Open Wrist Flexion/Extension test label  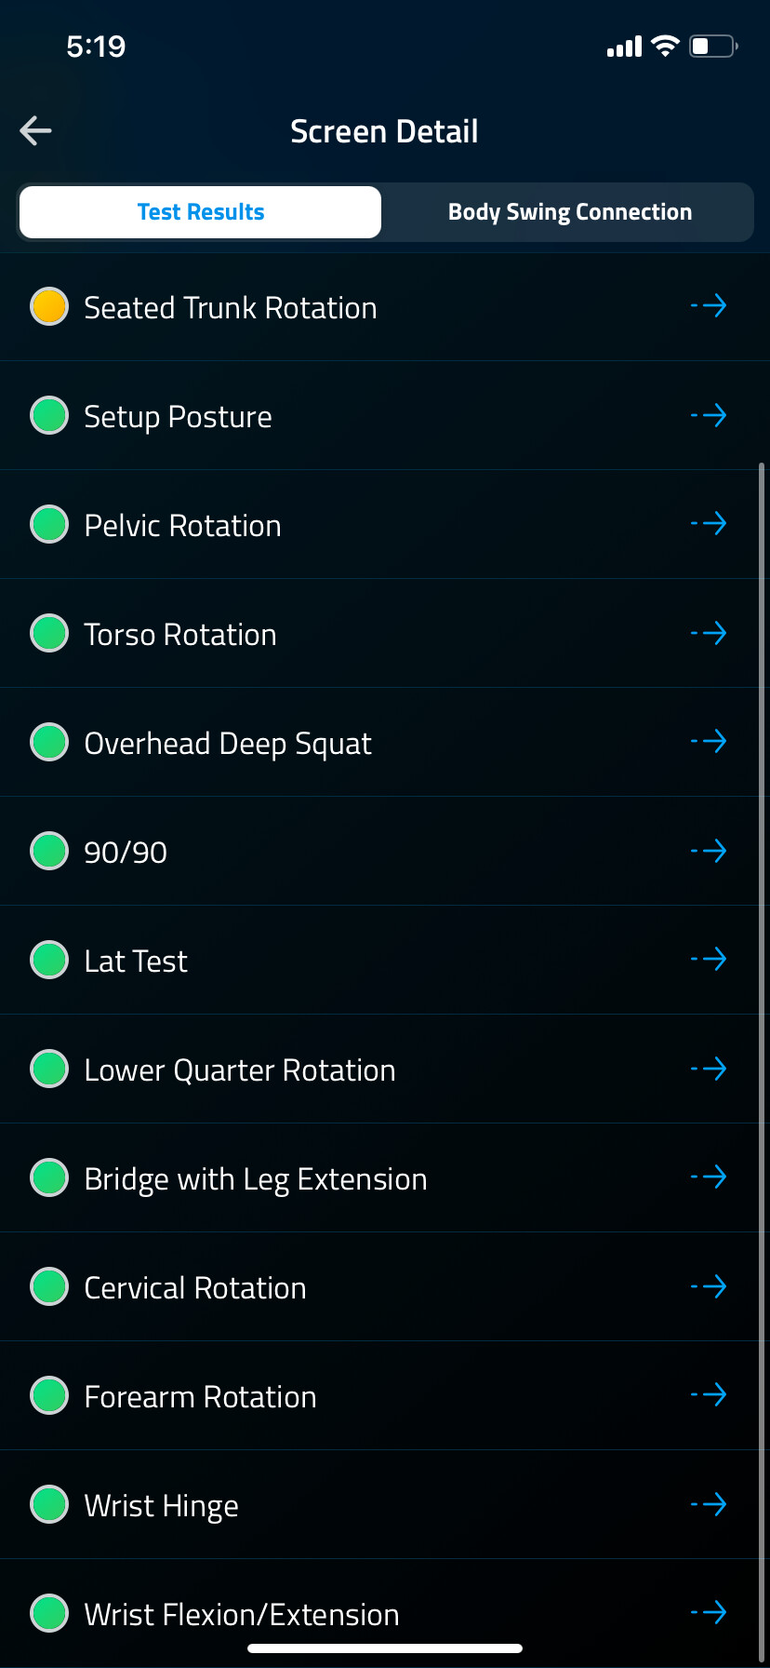click(242, 1614)
